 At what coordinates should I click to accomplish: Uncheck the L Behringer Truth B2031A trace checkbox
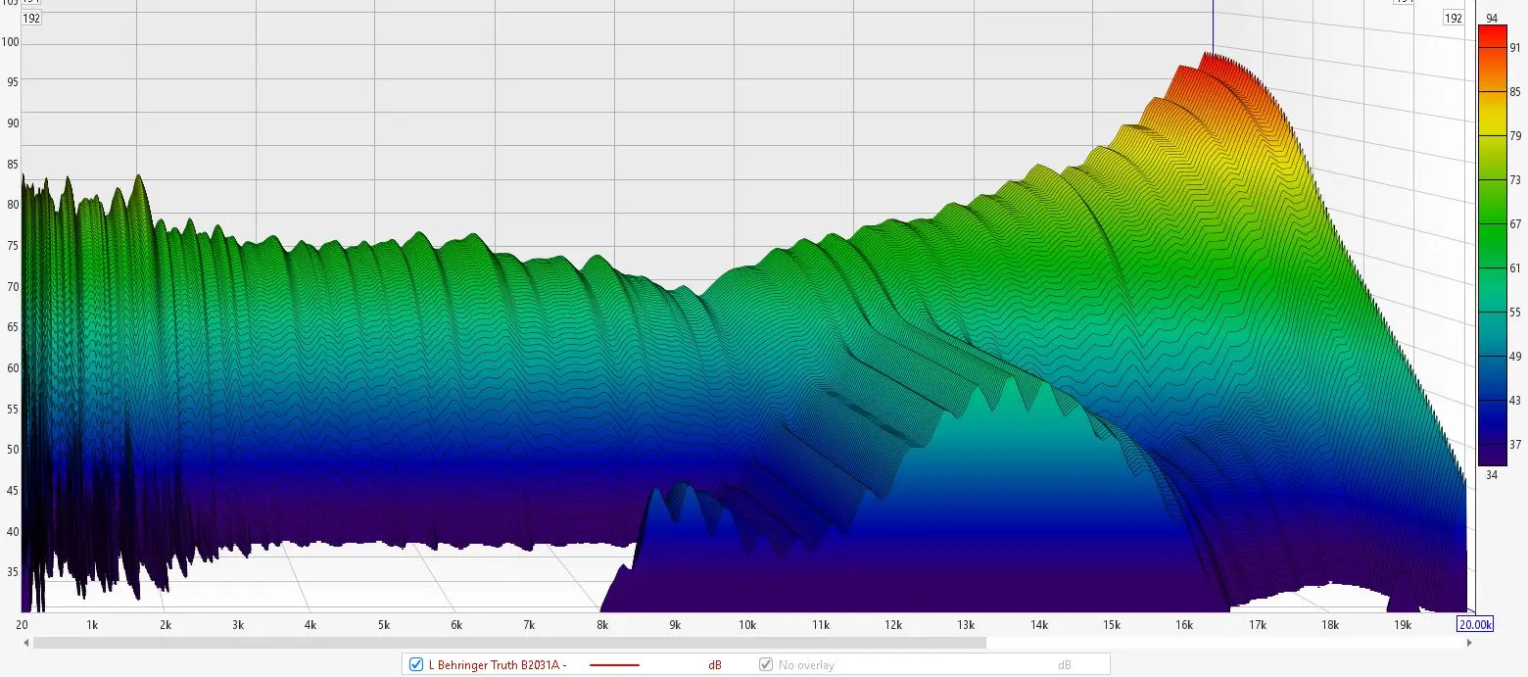[x=416, y=665]
